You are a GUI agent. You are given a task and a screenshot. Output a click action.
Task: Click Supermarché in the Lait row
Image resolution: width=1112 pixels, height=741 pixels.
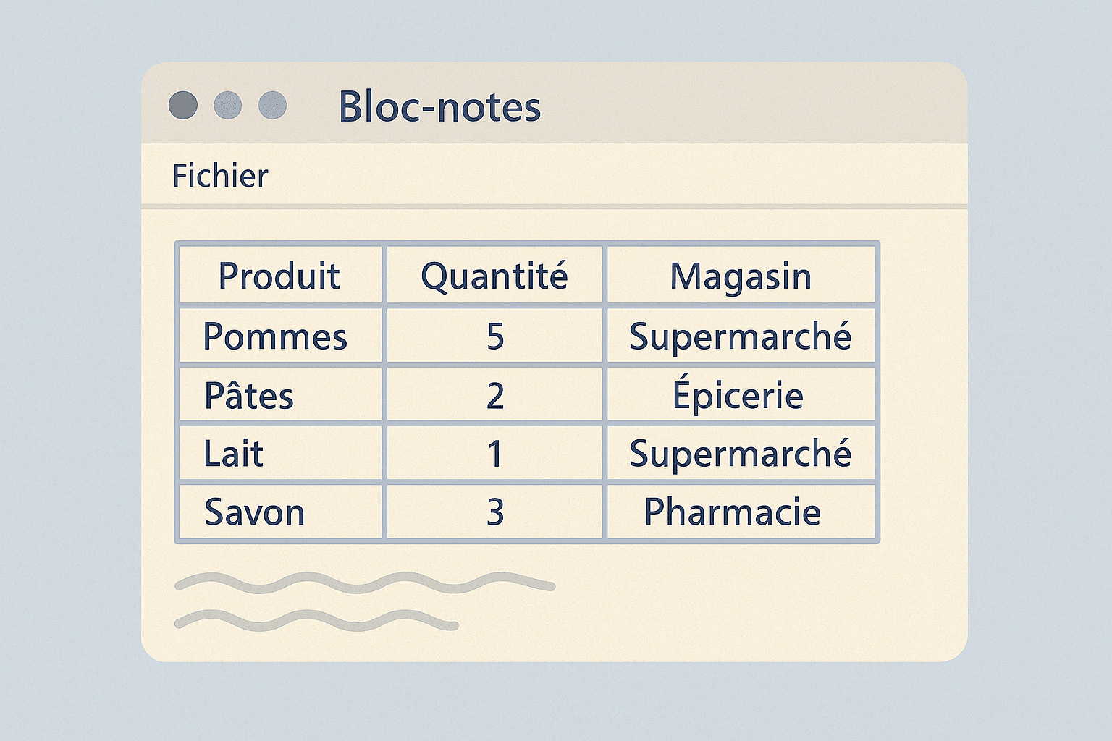pos(740,454)
